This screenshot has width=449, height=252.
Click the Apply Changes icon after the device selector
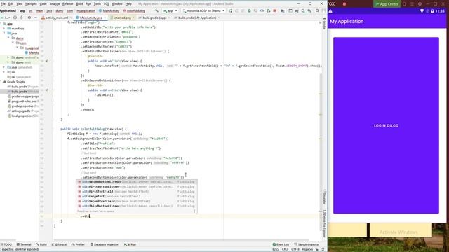tap(231, 11)
